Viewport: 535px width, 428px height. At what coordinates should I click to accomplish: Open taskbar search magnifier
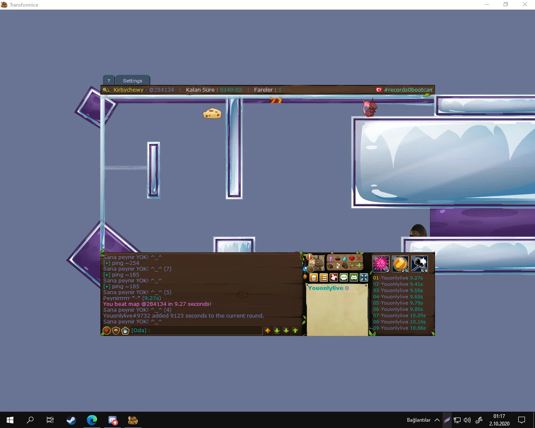(x=30, y=420)
